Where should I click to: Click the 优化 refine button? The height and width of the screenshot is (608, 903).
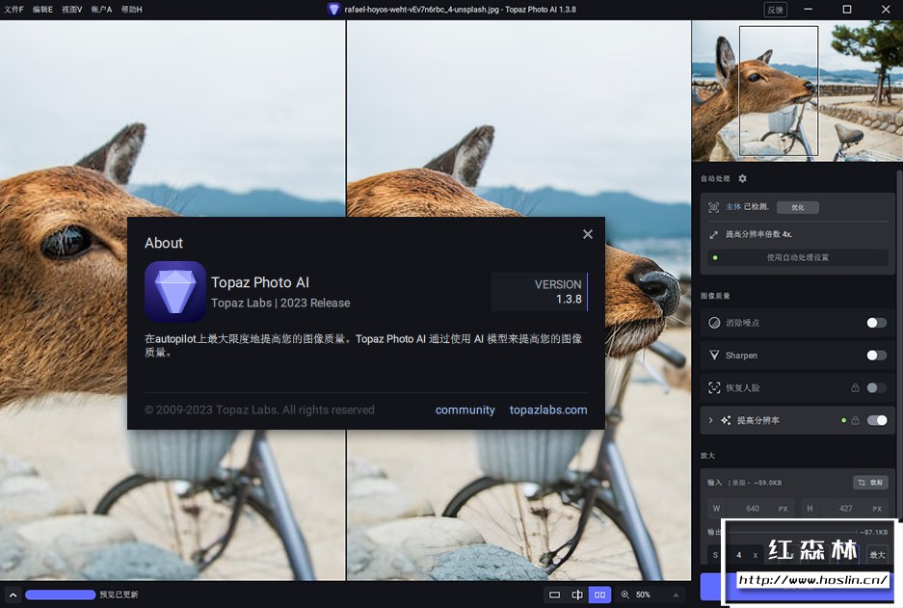coord(798,207)
